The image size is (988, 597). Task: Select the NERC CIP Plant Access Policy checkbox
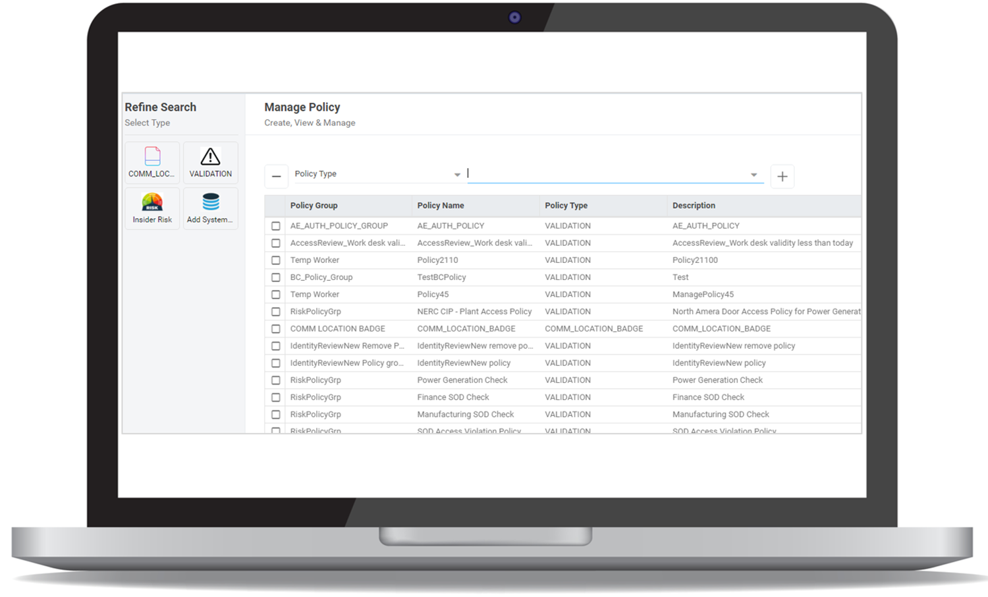pyautogui.click(x=276, y=311)
